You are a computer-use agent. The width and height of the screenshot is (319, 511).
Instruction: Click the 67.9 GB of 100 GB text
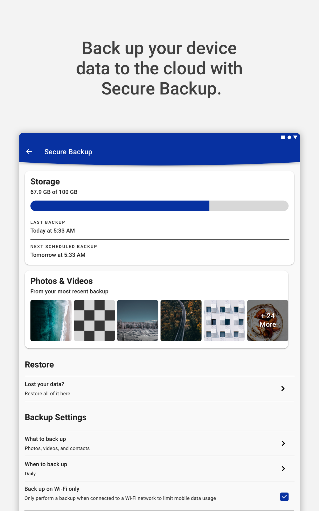(x=54, y=192)
